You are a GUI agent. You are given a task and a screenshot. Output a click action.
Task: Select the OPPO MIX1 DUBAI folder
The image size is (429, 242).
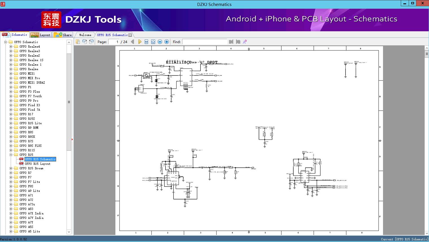(x=32, y=83)
